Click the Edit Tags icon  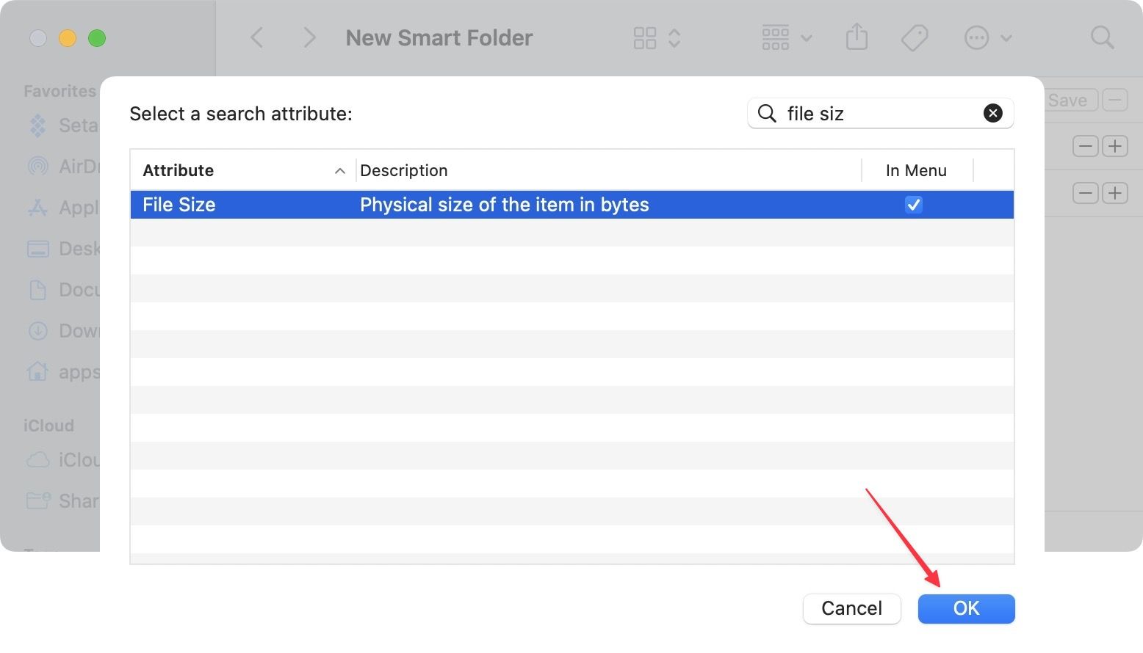pos(915,37)
